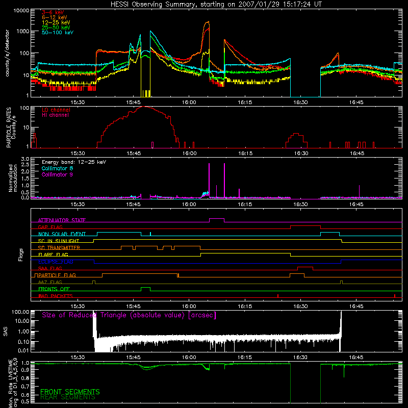This screenshot has height=408, width=408.
Task: Click the BAD PACKETS flag label
Action: coord(56,296)
